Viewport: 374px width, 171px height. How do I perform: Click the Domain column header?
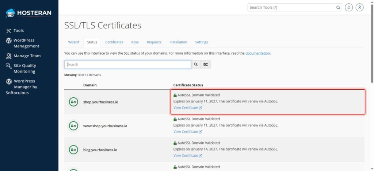click(x=90, y=85)
